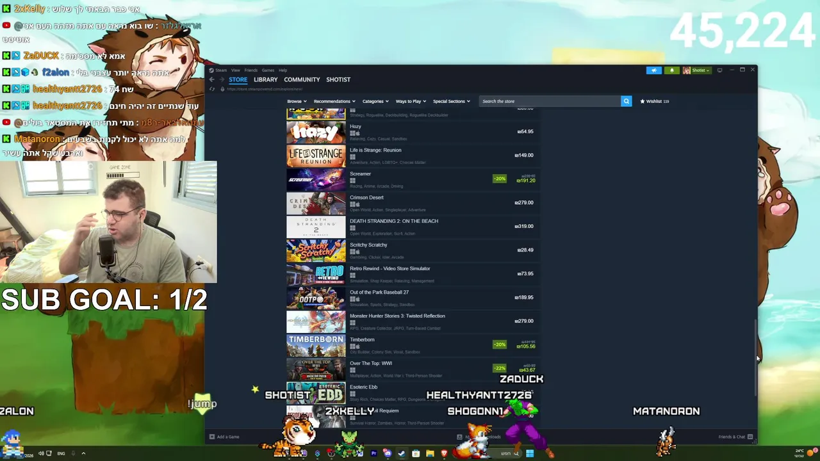The image size is (820, 461).
Task: Open Steam from the taskbar
Action: coord(402,453)
